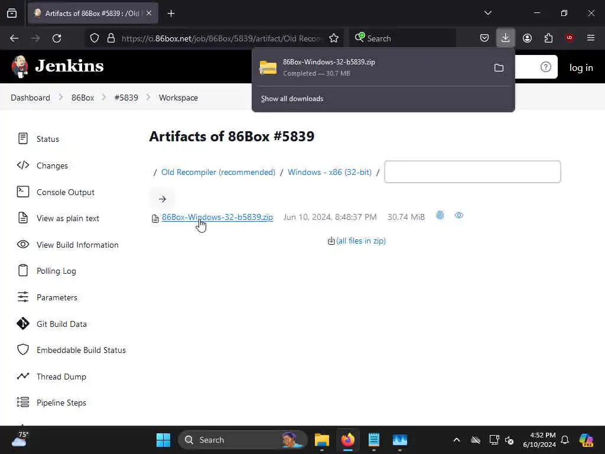Go to the Jenkins home logo
Viewport: 605px width, 454px height.
(x=58, y=66)
